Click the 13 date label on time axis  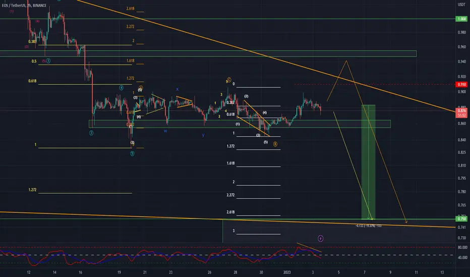pos(442,272)
